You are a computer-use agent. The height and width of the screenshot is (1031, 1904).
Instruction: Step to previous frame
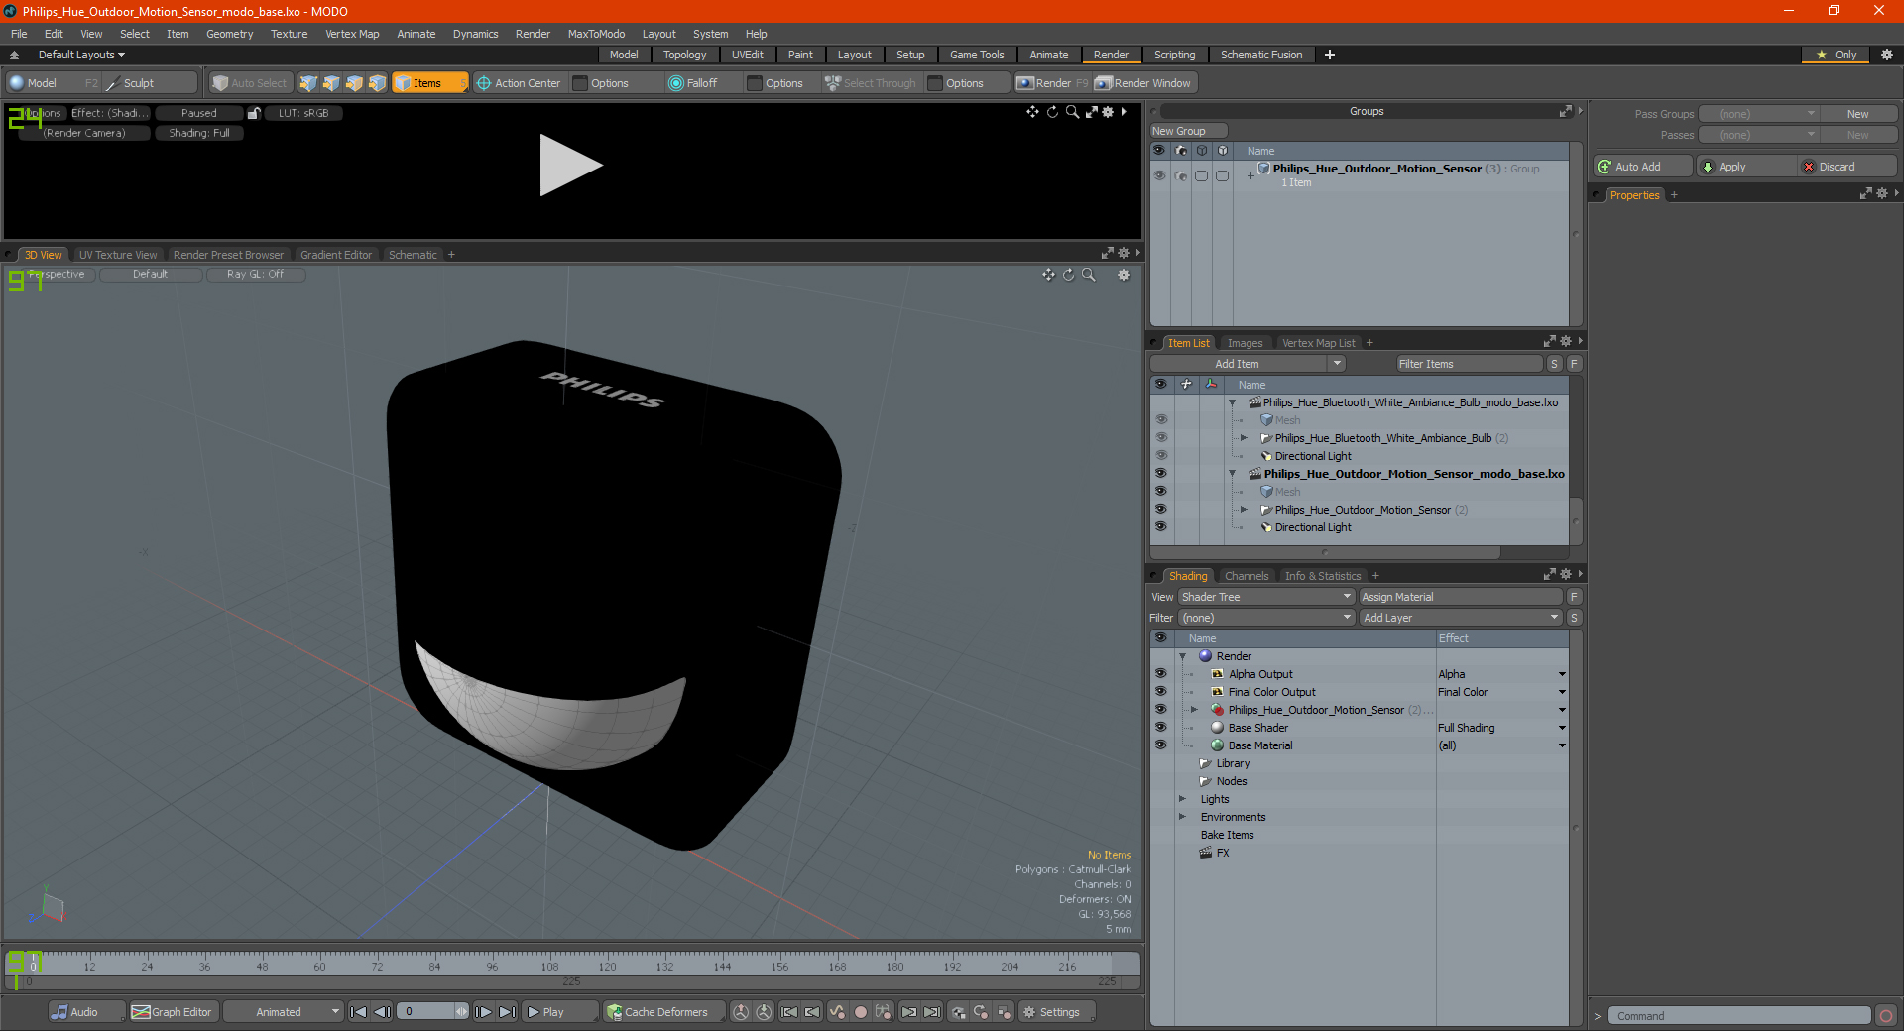382,1012
